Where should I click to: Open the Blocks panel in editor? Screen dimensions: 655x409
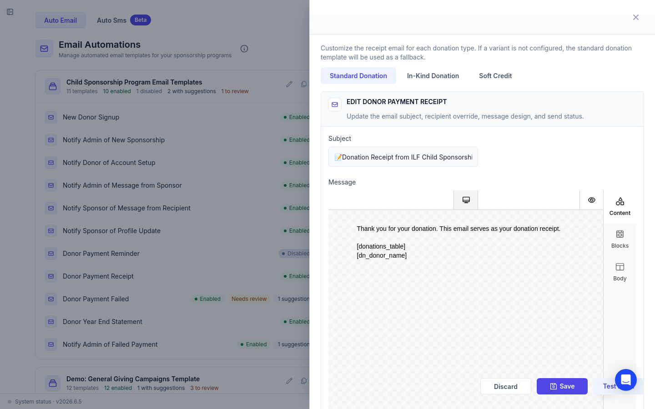(x=620, y=239)
